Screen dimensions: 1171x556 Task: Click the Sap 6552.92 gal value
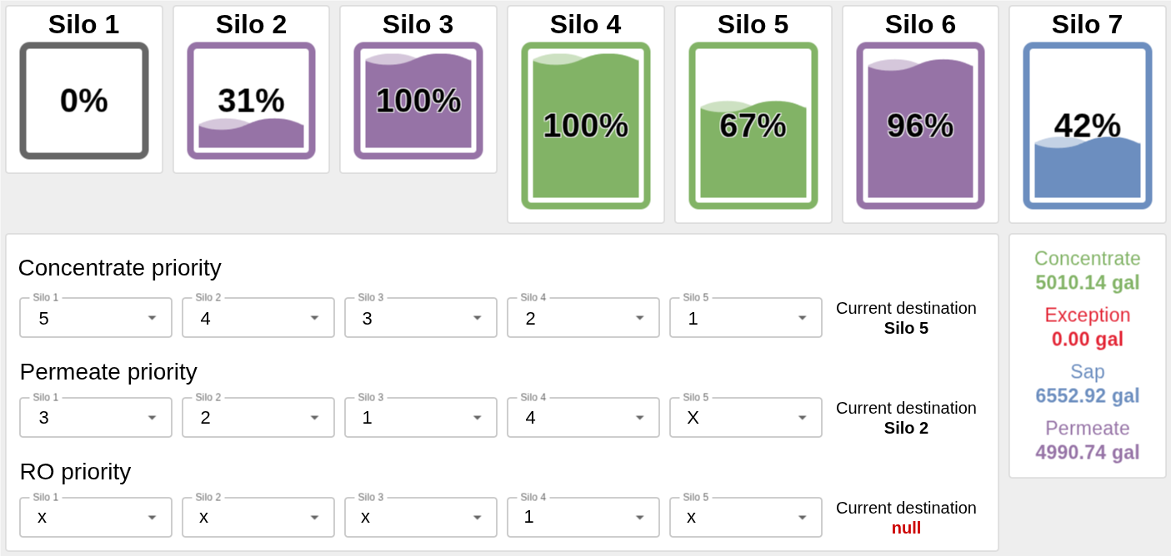pos(1088,396)
